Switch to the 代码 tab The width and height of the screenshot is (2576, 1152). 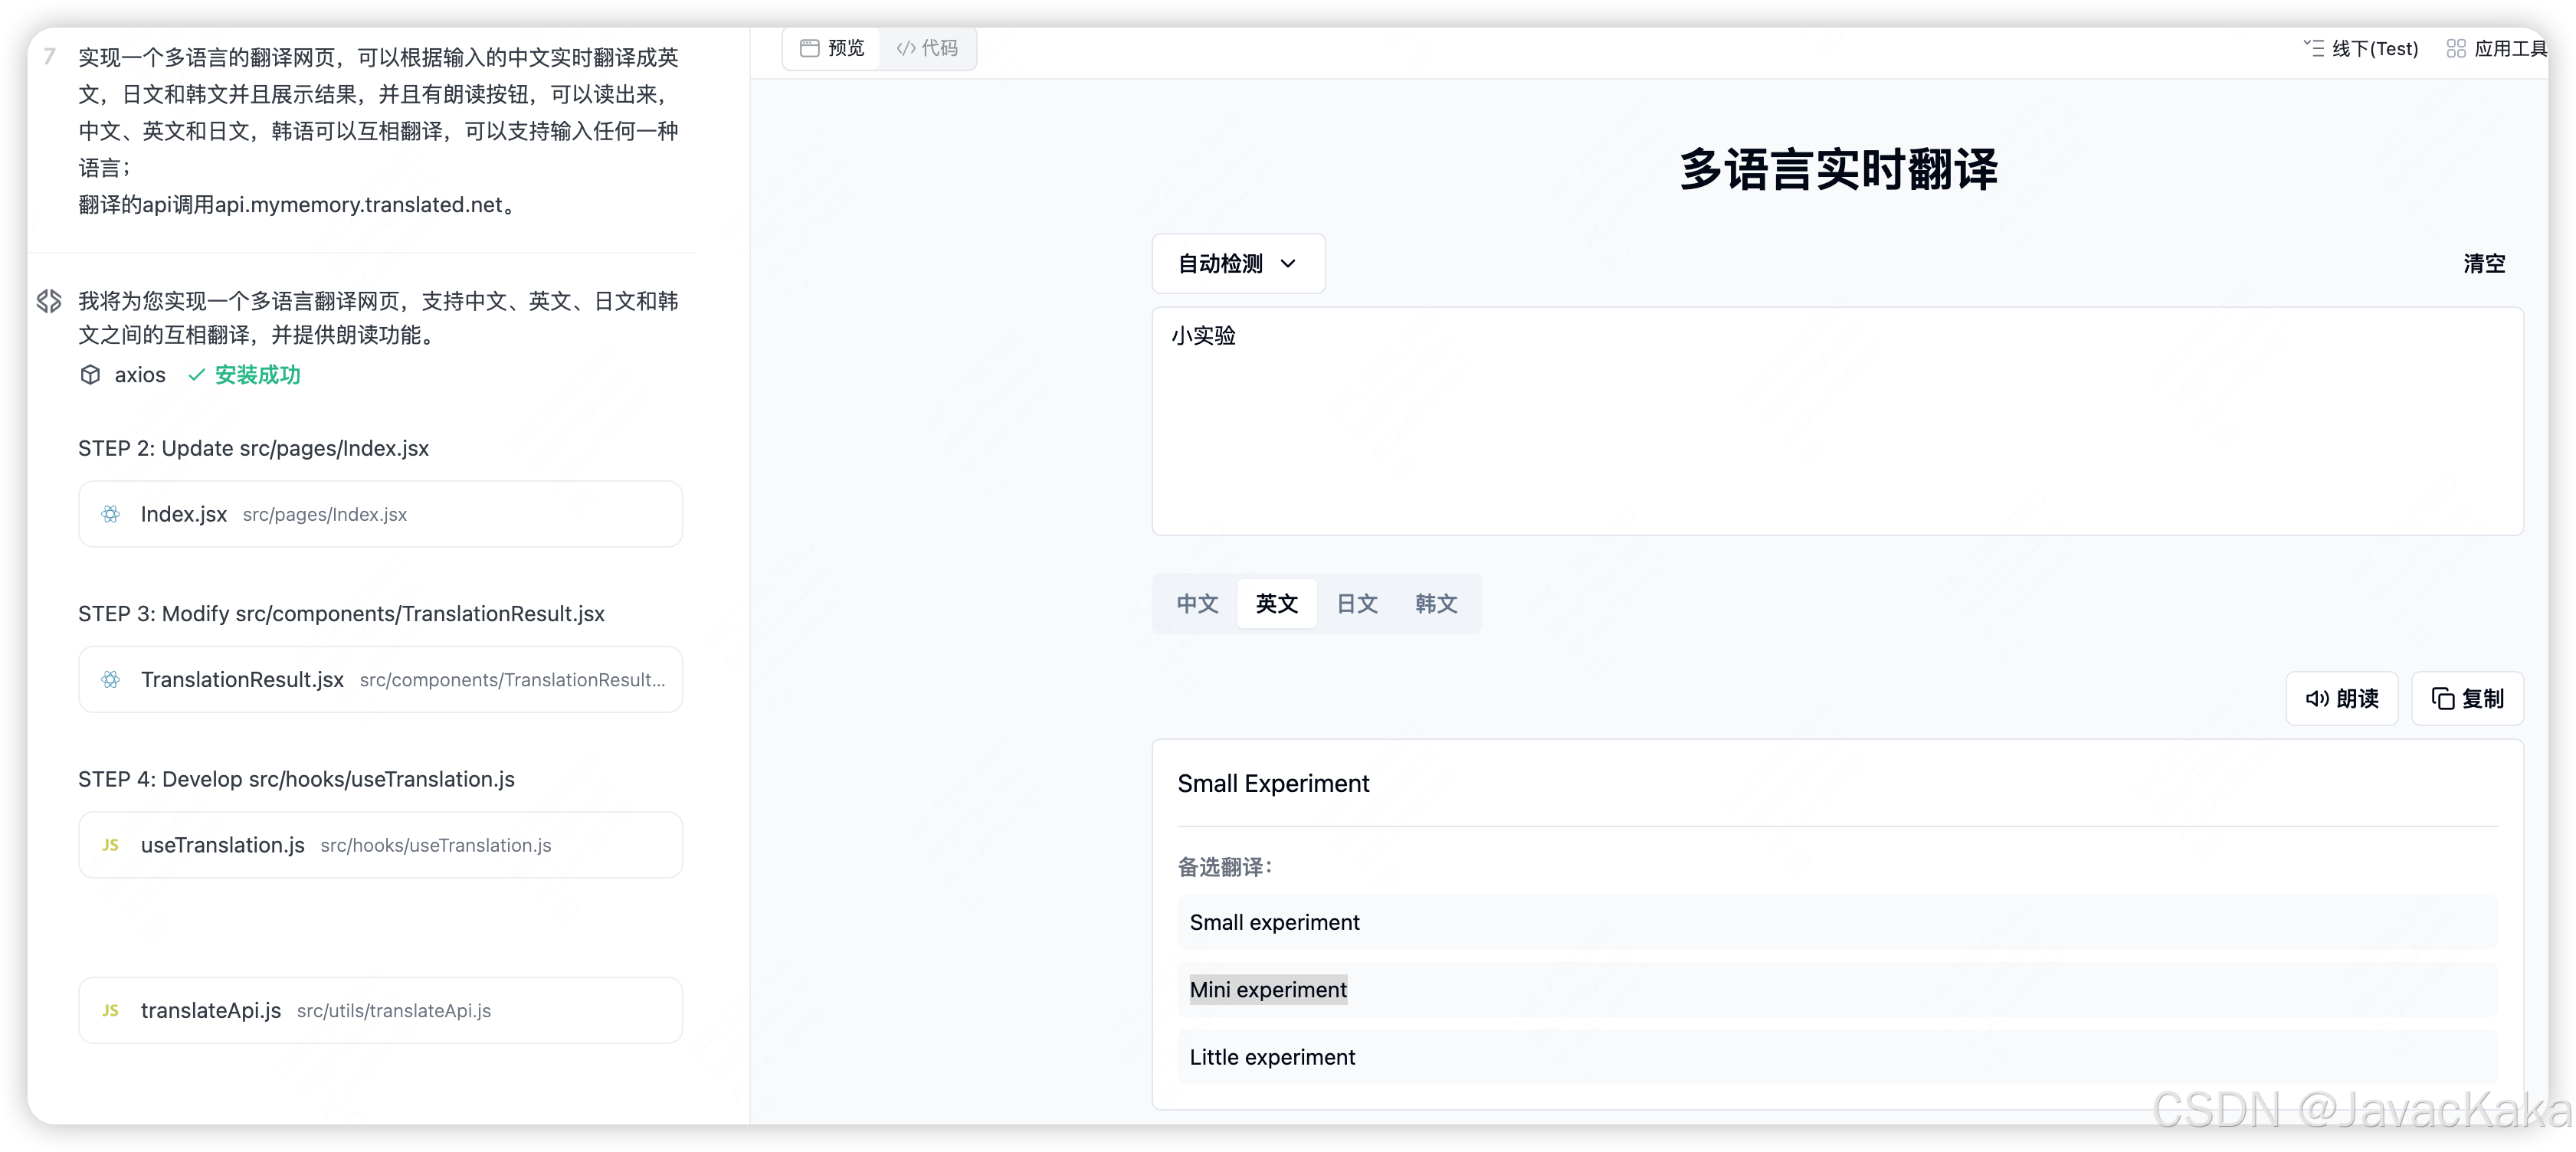(x=927, y=48)
